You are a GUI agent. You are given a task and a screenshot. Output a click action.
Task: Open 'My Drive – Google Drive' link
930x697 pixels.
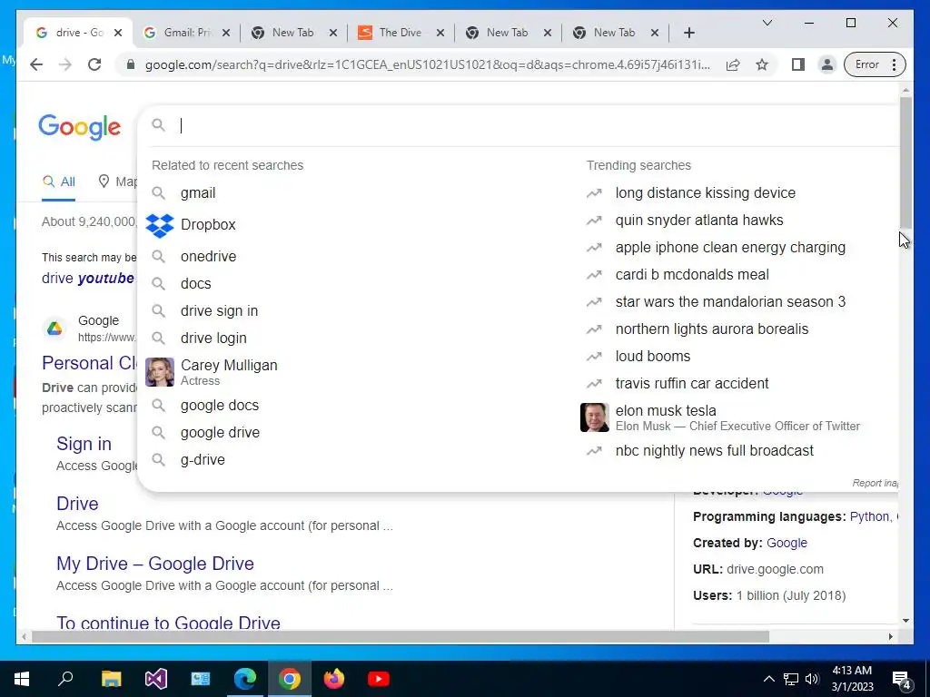click(154, 564)
